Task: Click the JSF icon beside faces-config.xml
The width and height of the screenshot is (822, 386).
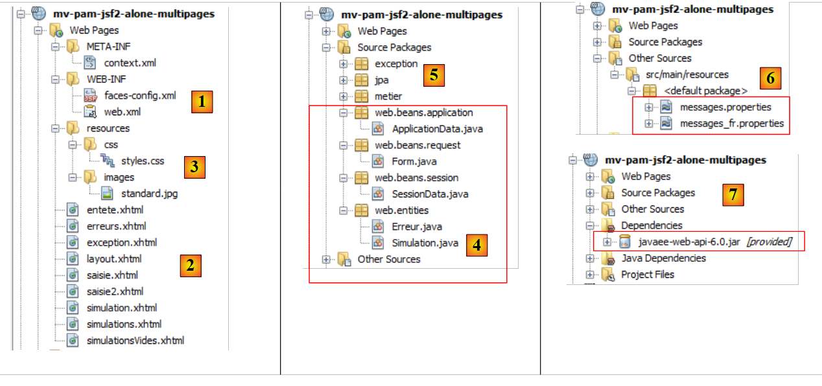Action: (x=90, y=96)
